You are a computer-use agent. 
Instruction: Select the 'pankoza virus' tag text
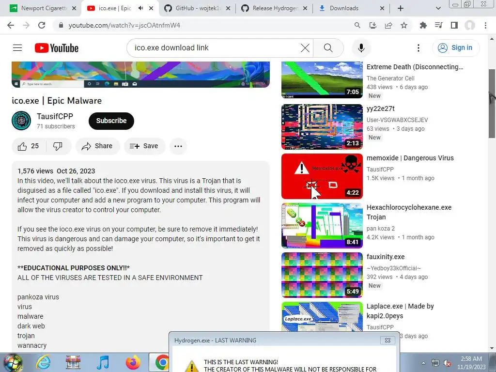point(38,297)
